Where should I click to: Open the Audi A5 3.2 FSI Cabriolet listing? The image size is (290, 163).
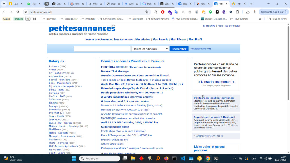129,123
